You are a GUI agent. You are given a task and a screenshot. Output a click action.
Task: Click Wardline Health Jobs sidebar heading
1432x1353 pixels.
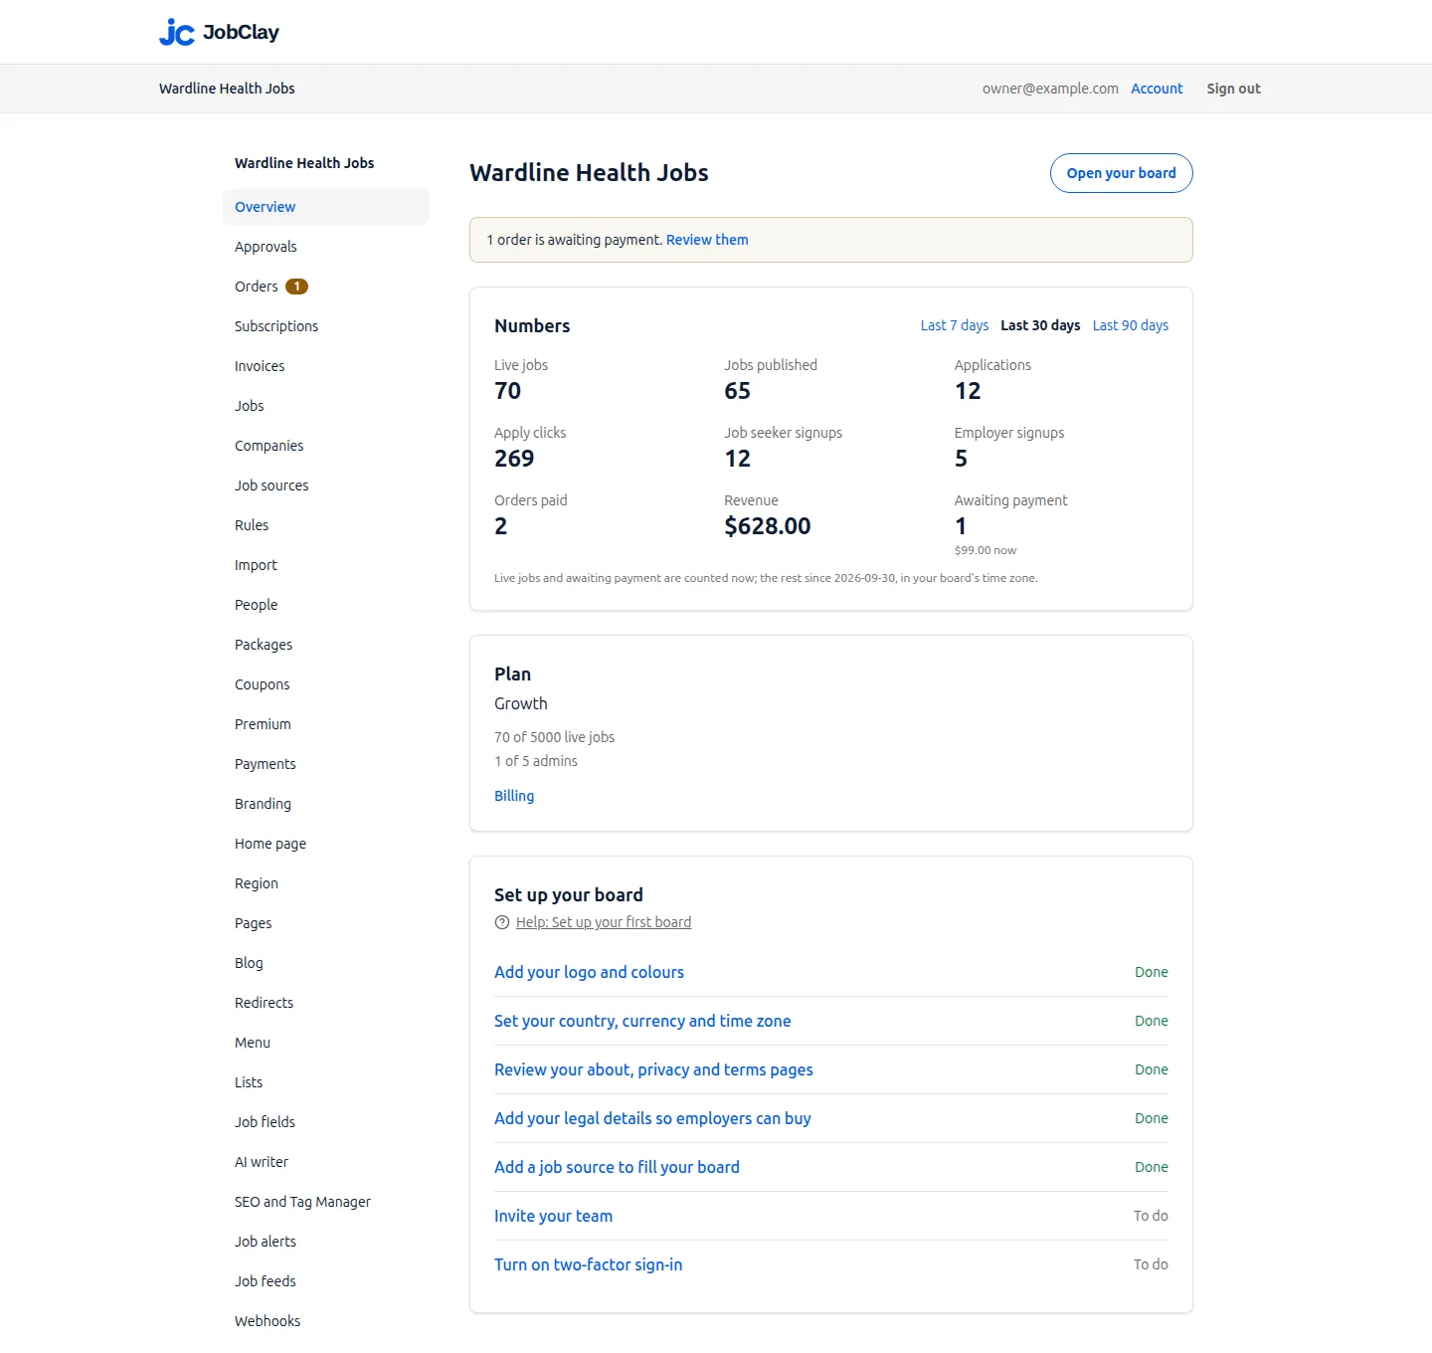304,163
